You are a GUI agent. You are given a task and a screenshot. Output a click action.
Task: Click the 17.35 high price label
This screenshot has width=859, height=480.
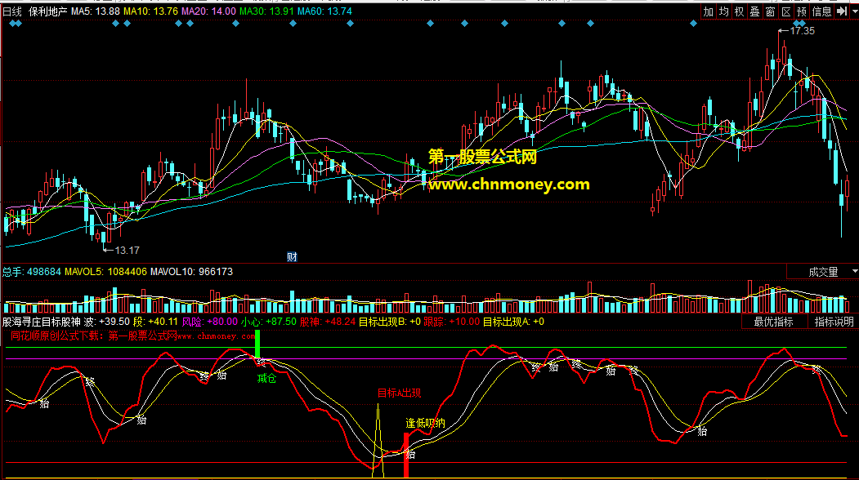[x=802, y=31]
